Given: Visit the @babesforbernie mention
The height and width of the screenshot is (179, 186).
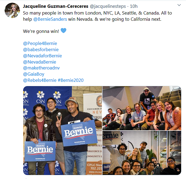Looking at the screenshot, I should point(41,50).
